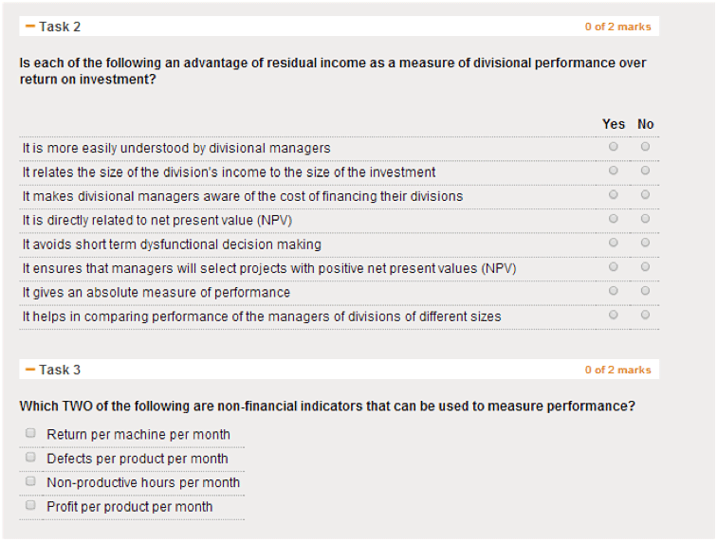Check 'Return per machine per month'
Image resolution: width=717 pixels, height=542 pixels.
[x=30, y=433]
